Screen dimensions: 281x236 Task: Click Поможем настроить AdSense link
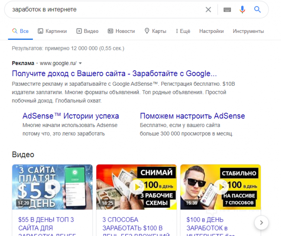(x=192, y=116)
